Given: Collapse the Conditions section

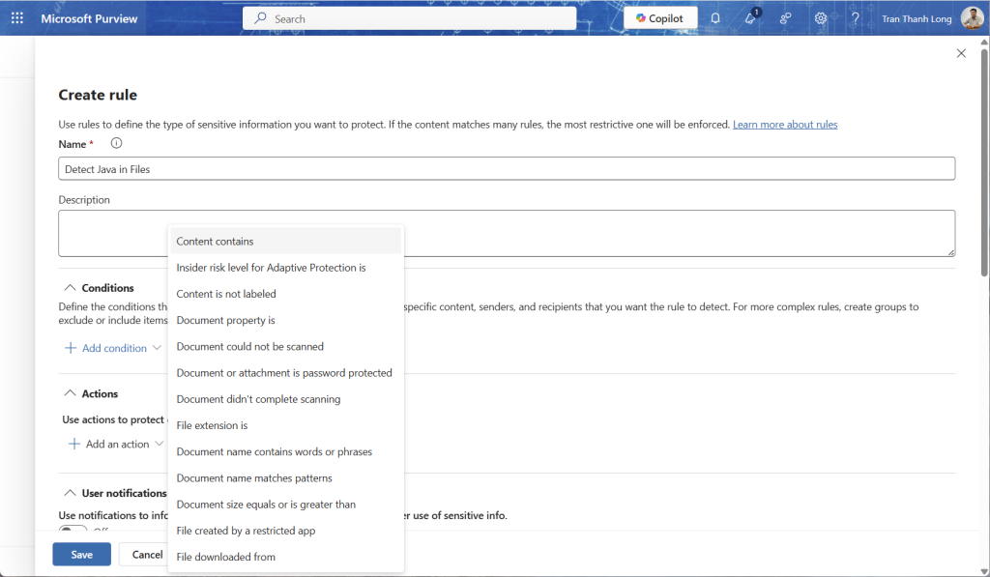Looking at the screenshot, I should 70,288.
